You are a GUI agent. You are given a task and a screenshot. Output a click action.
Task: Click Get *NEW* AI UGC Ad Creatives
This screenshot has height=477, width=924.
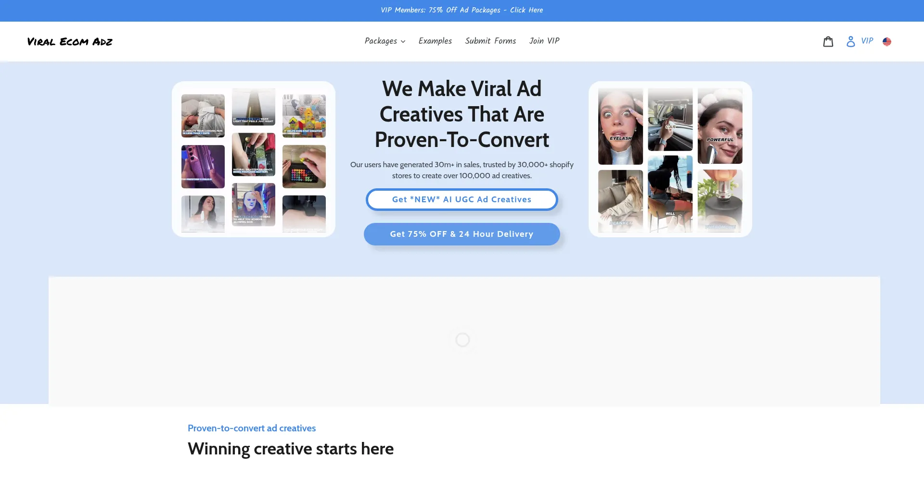[462, 199]
